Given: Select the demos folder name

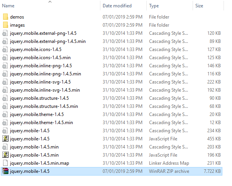Looking at the screenshot, I should 17,17.
